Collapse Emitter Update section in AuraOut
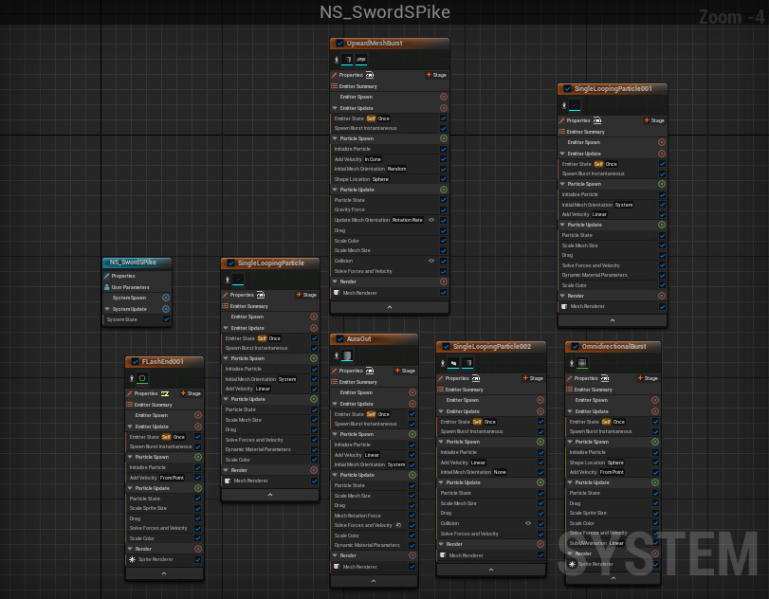 tap(336, 404)
